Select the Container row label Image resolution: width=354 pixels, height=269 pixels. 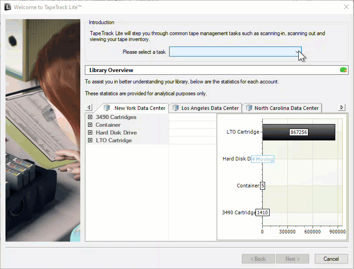point(108,125)
